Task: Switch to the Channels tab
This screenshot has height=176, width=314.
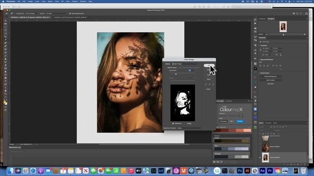Action: [x=268, y=123]
